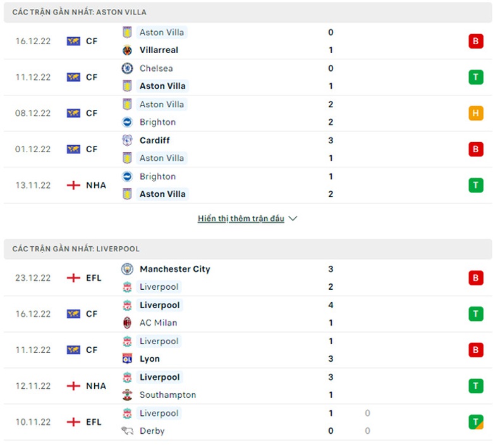The height and width of the screenshot is (447, 493).
Task: Select the Manchester City team name
Action: point(174,269)
